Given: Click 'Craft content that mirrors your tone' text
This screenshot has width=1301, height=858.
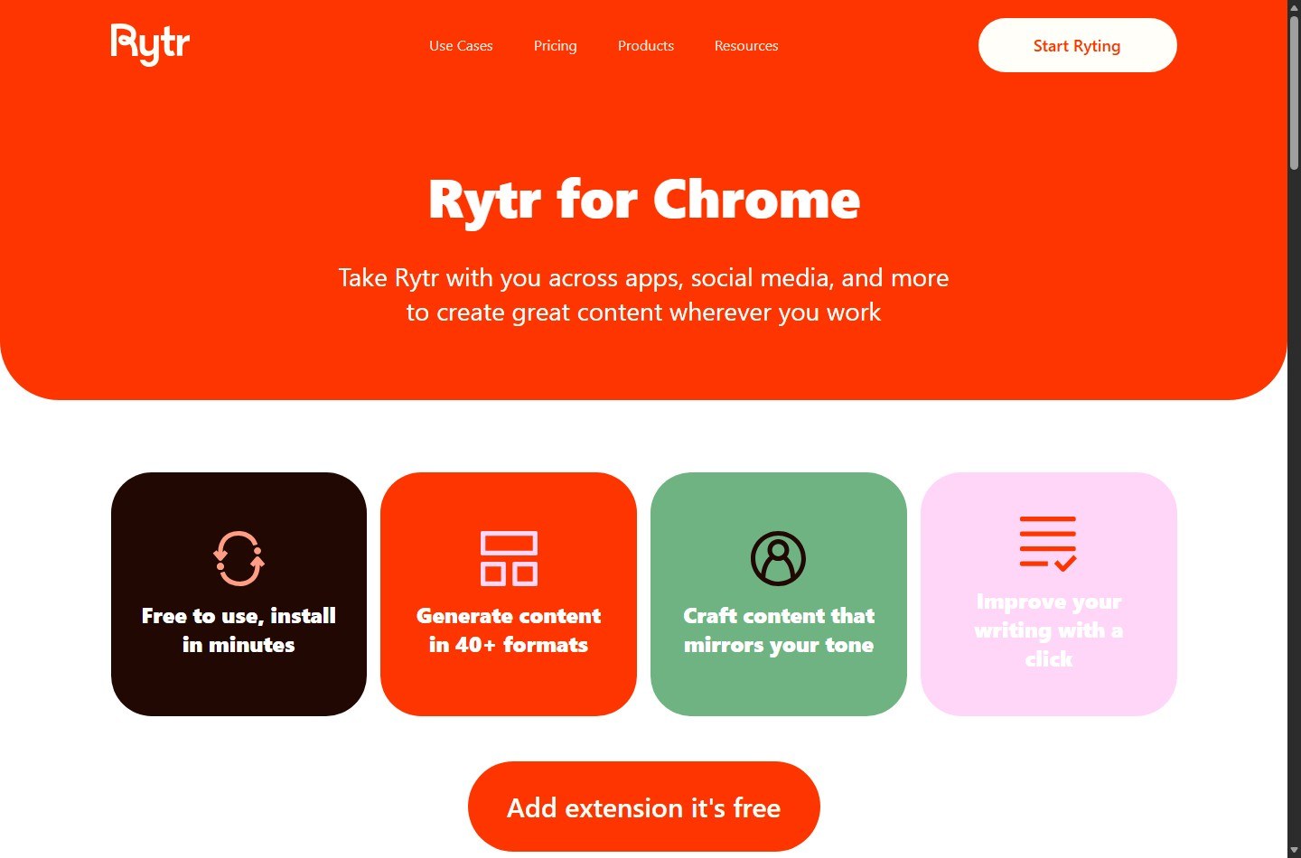Looking at the screenshot, I should click(x=779, y=630).
